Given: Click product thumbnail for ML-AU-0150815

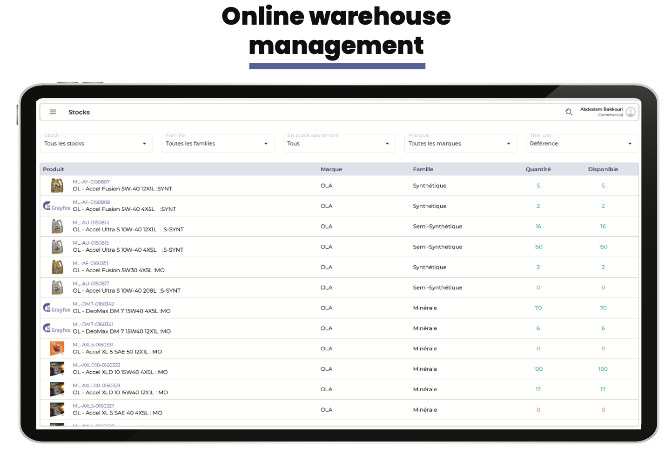Looking at the screenshot, I should (x=57, y=247).
